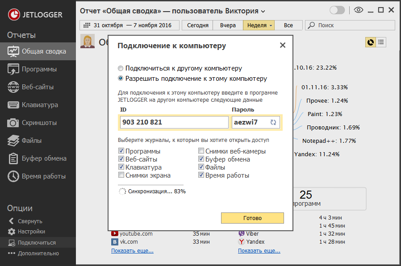Uncheck the Веб-сайты journal checkbox
The width and height of the screenshot is (401, 266).
pyautogui.click(x=121, y=159)
